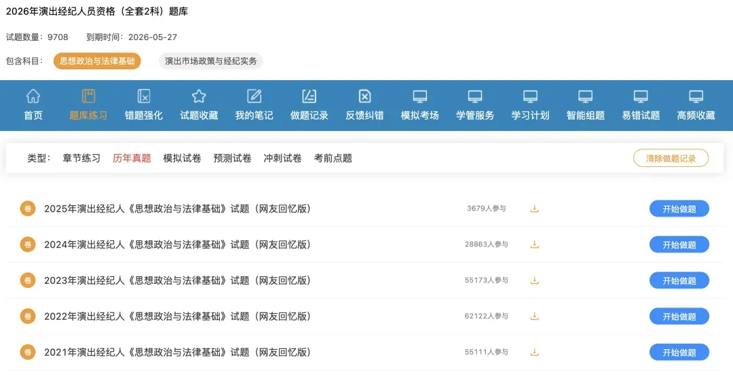Screen dimensions: 733x387
Task: Download the 2025年 exam paper
Action: [x=534, y=208]
